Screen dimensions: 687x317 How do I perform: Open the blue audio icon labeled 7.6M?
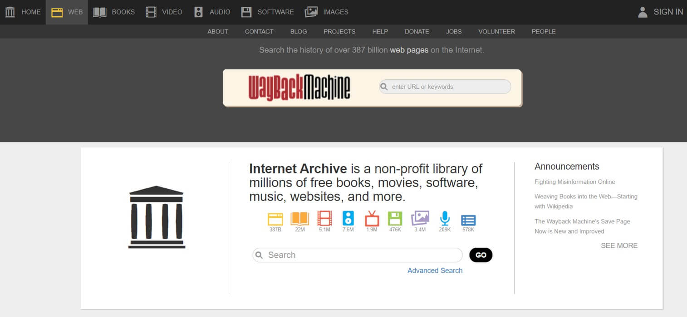tap(348, 218)
